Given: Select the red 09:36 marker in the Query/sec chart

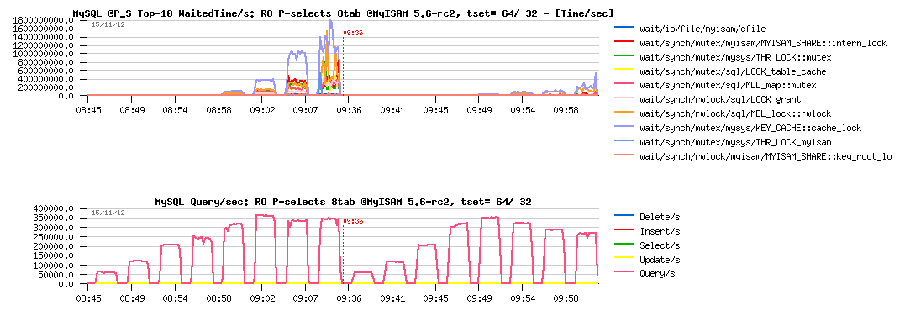Looking at the screenshot, I should (353, 221).
